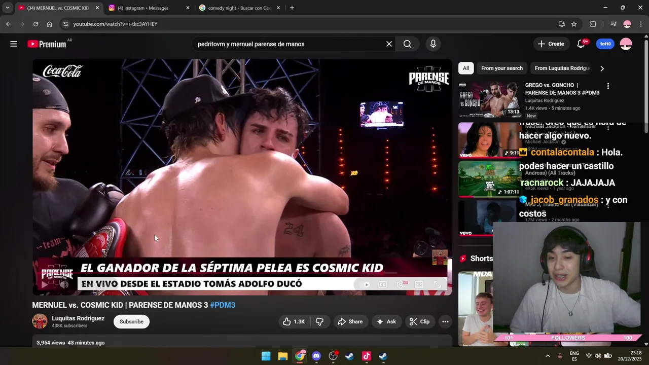649x365 pixels.
Task: Run search with magnifier button
Action: (407, 44)
